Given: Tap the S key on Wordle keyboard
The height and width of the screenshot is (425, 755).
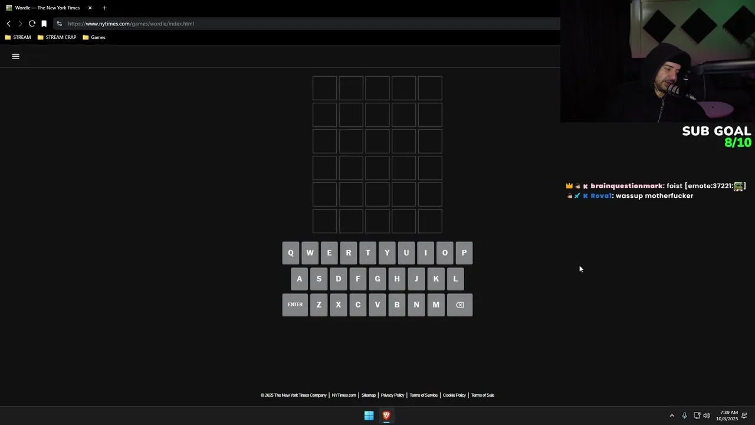Looking at the screenshot, I should click(x=319, y=279).
